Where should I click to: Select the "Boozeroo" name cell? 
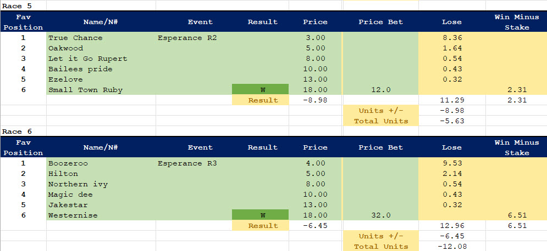tap(68, 163)
